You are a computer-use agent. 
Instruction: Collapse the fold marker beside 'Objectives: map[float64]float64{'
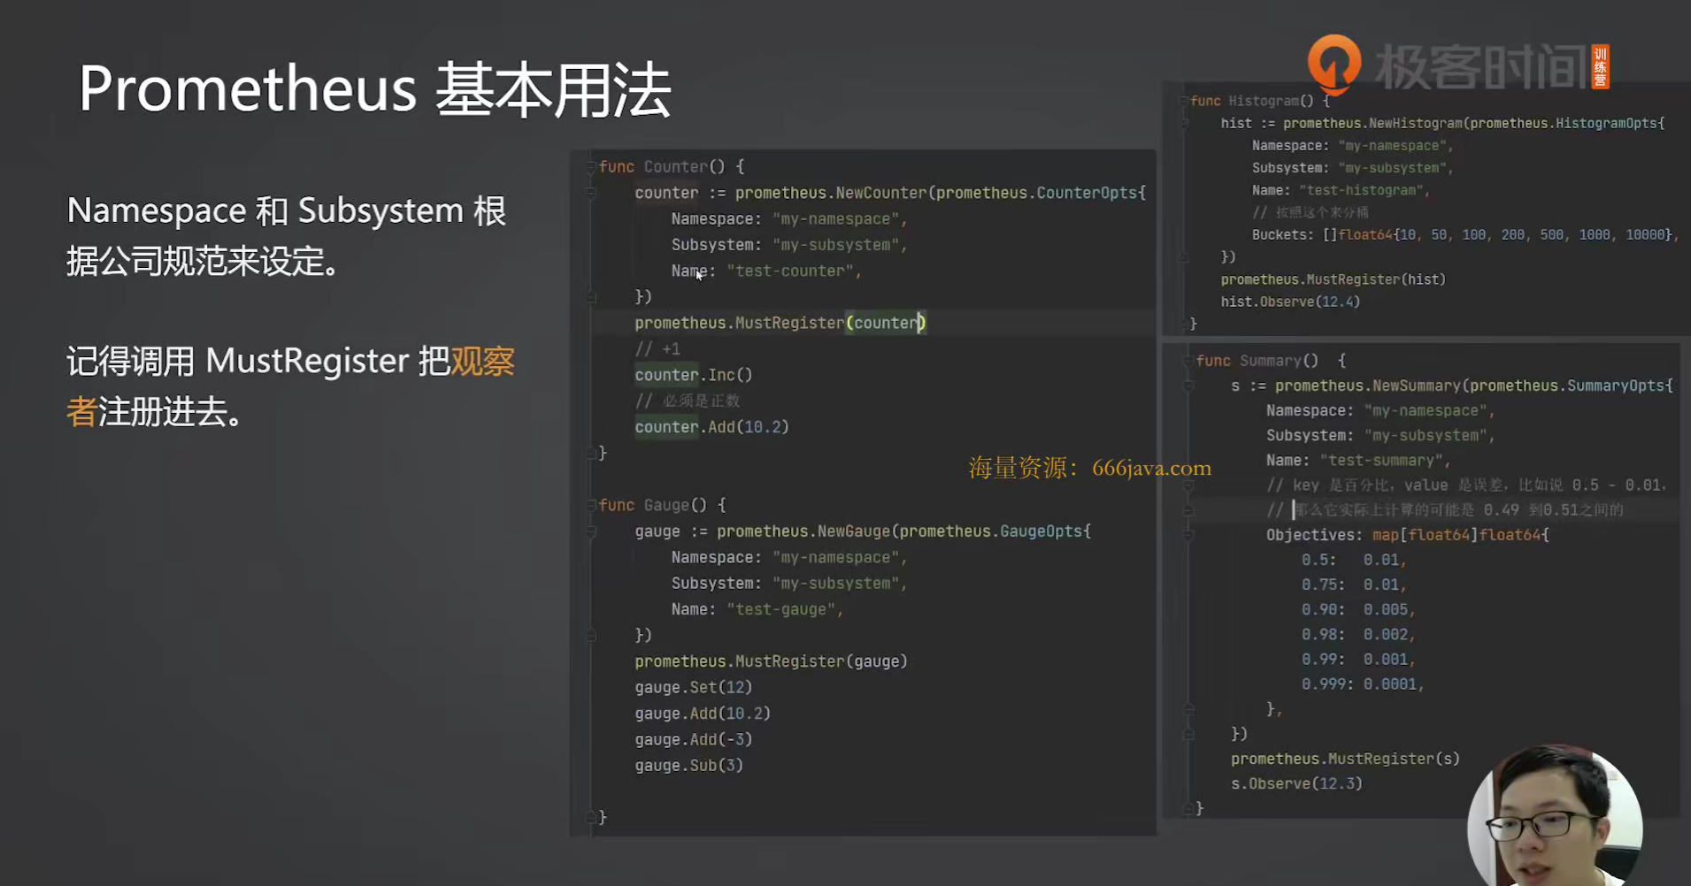point(1188,535)
